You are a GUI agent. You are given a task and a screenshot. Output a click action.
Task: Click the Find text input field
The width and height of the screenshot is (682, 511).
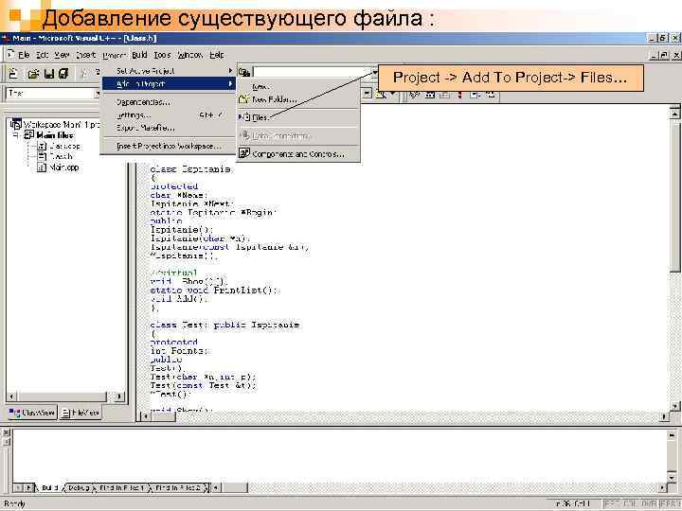tap(312, 72)
